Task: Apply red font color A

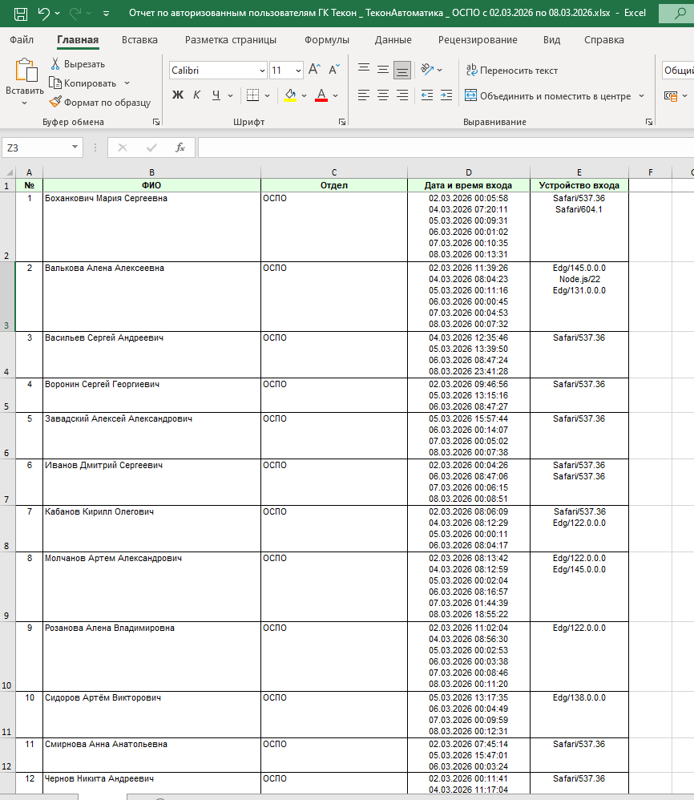Action: (x=321, y=95)
